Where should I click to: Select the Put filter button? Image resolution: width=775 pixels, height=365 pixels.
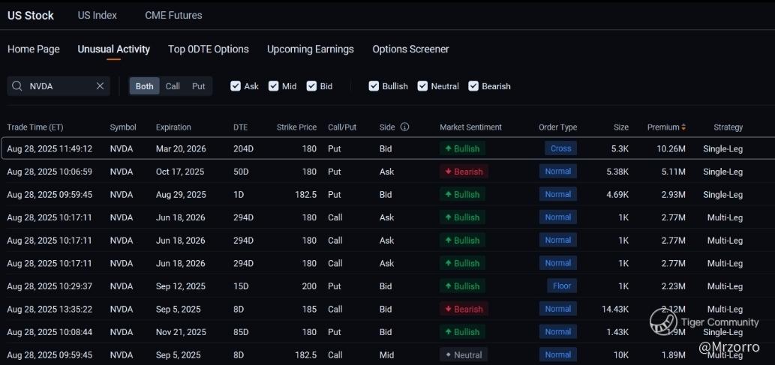(x=198, y=86)
